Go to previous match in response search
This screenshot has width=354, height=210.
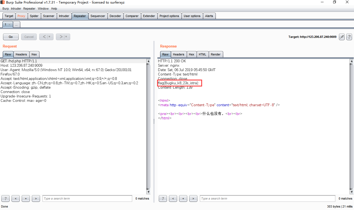[173, 198]
